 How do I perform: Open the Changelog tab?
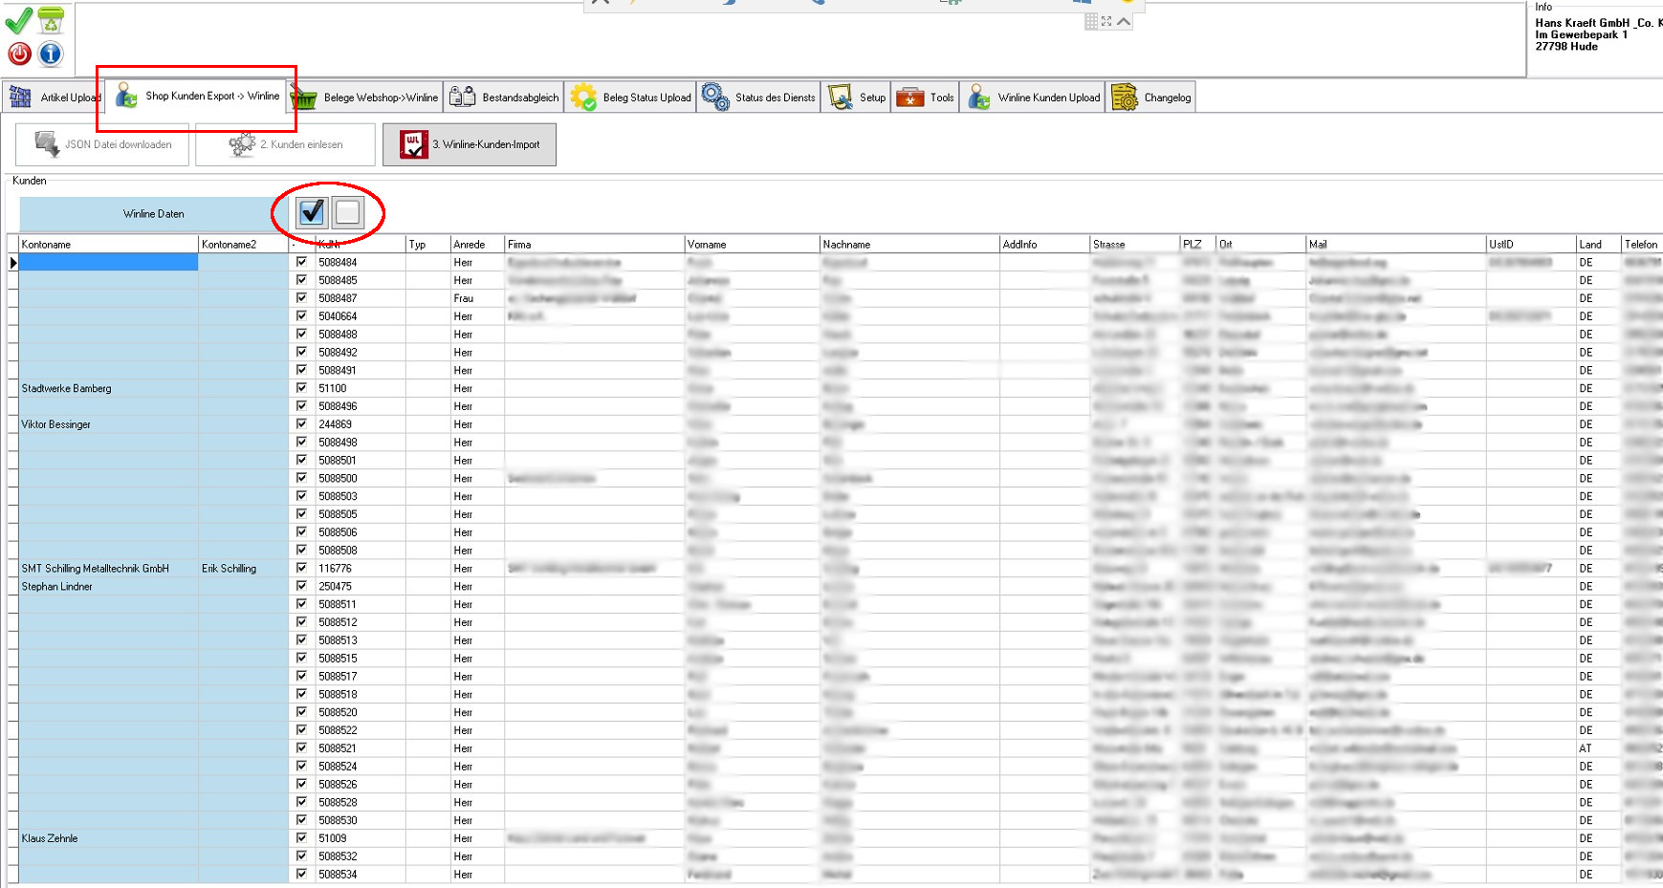click(x=1151, y=97)
